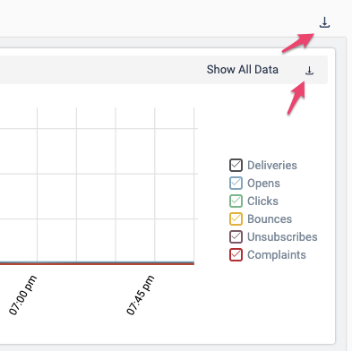The height and width of the screenshot is (351, 352).
Task: Click the flat data line on chart baseline
Action: (97, 263)
